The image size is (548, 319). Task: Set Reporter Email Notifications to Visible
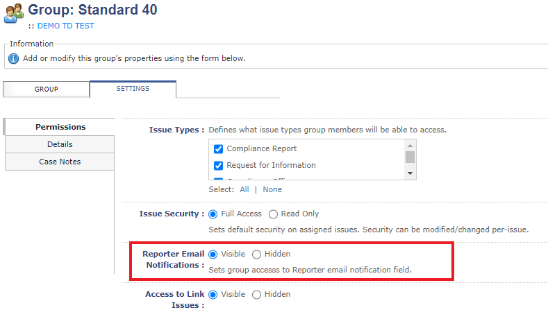click(213, 255)
